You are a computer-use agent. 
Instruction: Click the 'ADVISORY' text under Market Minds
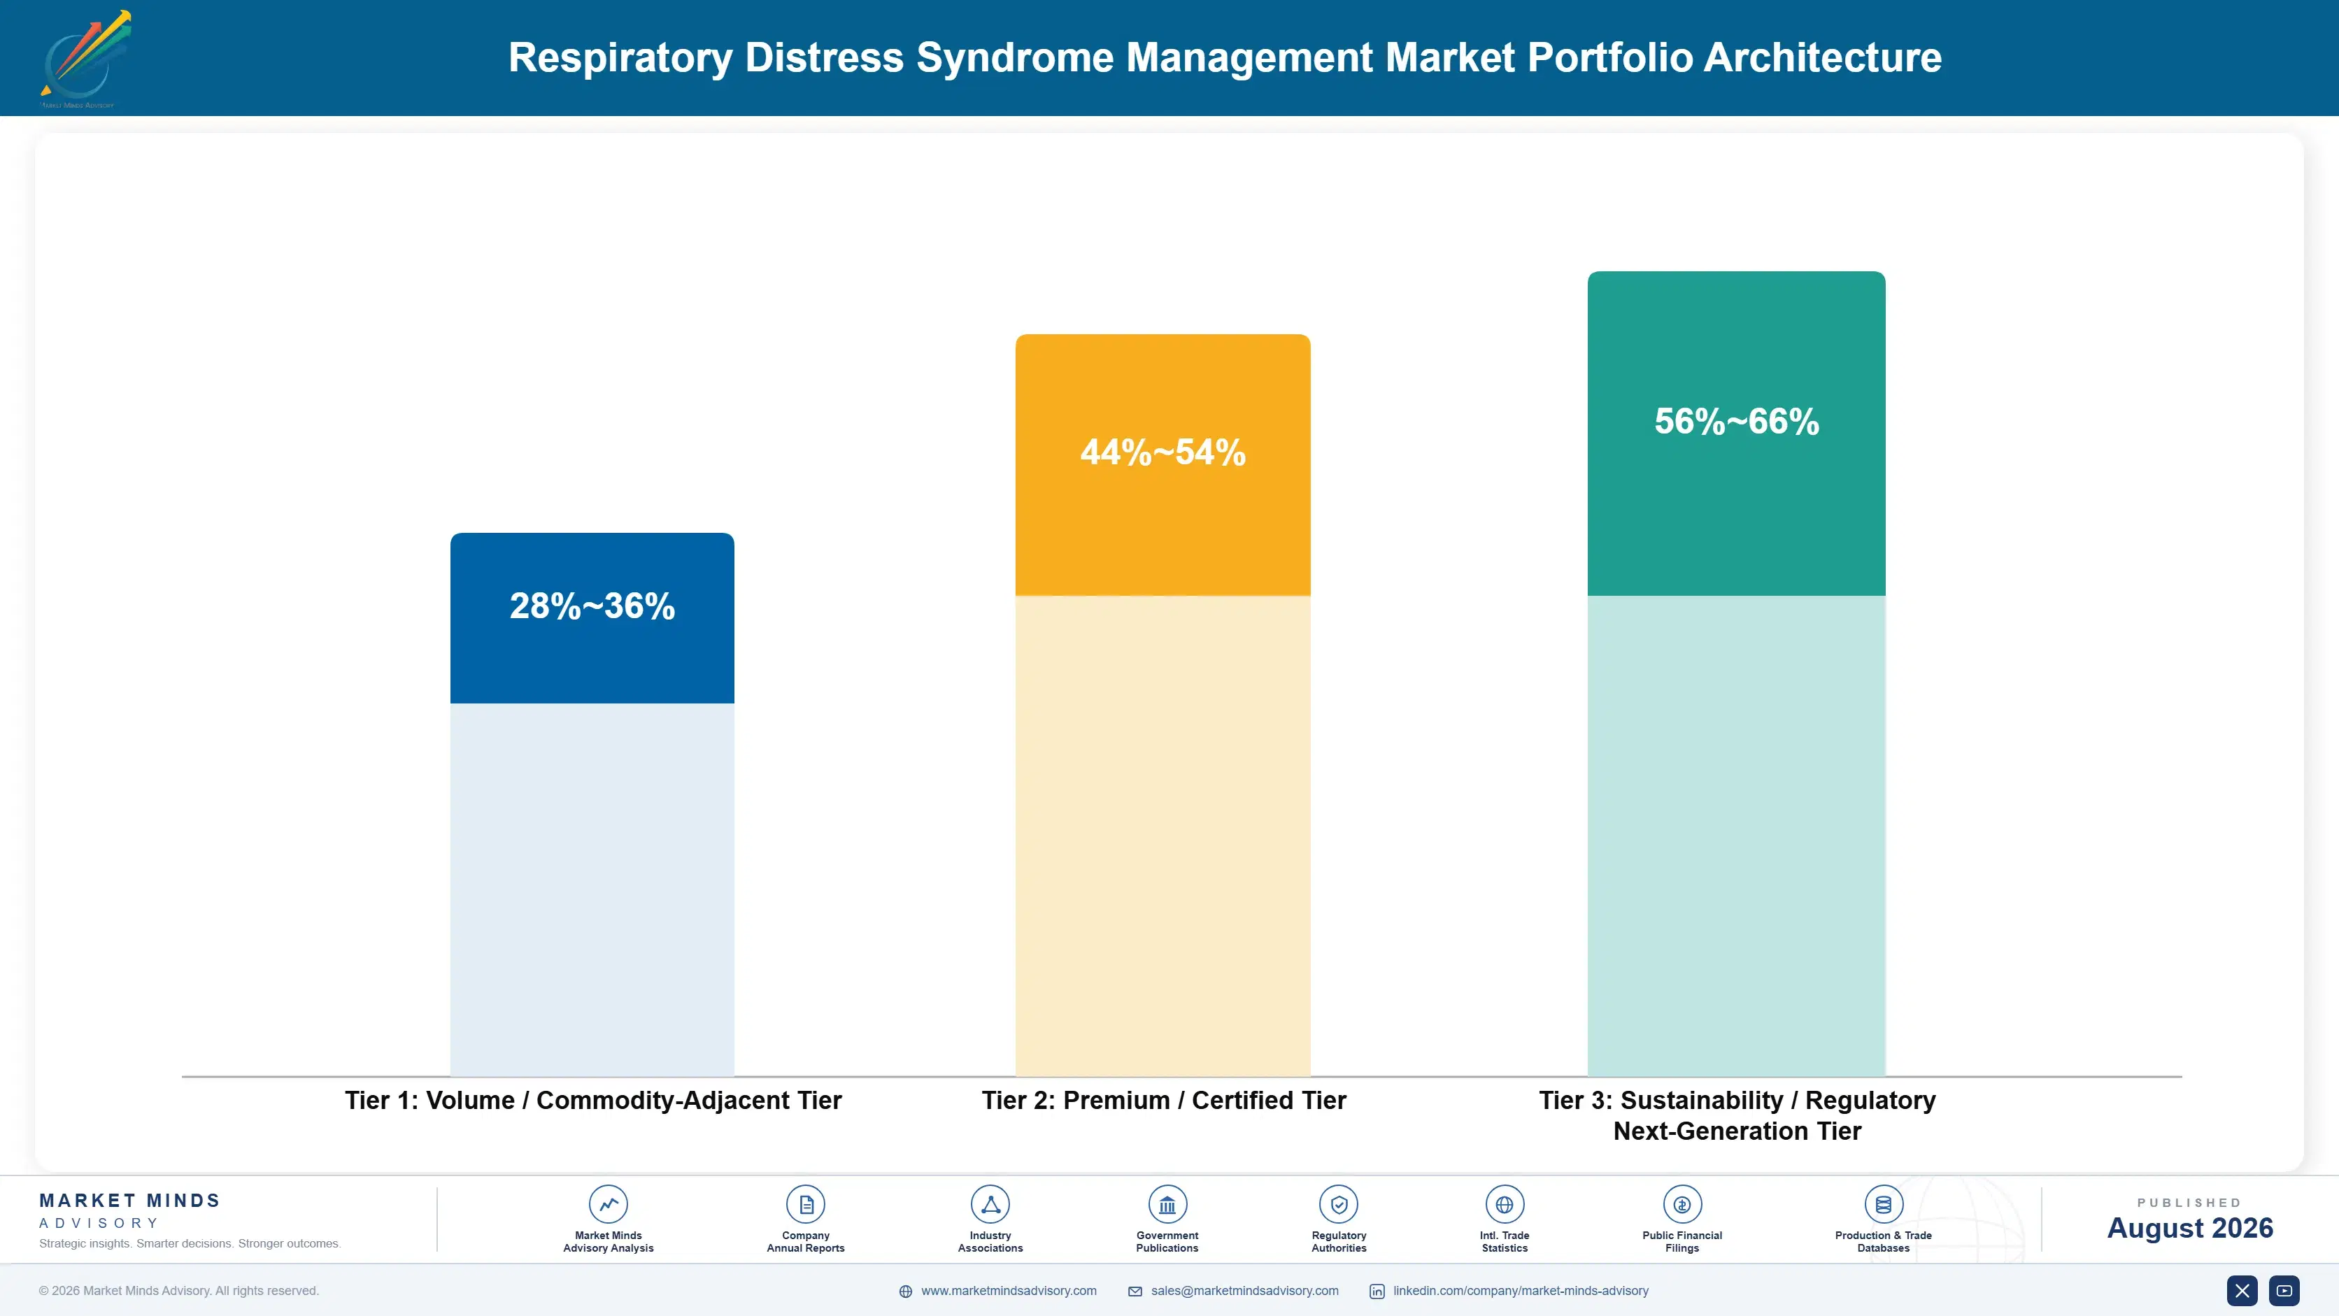tap(99, 1224)
